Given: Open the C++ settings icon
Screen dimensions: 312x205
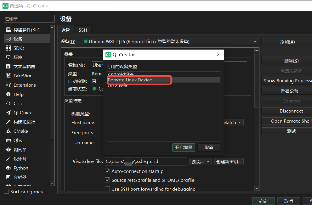Looking at the screenshot, I should pos(8,103).
